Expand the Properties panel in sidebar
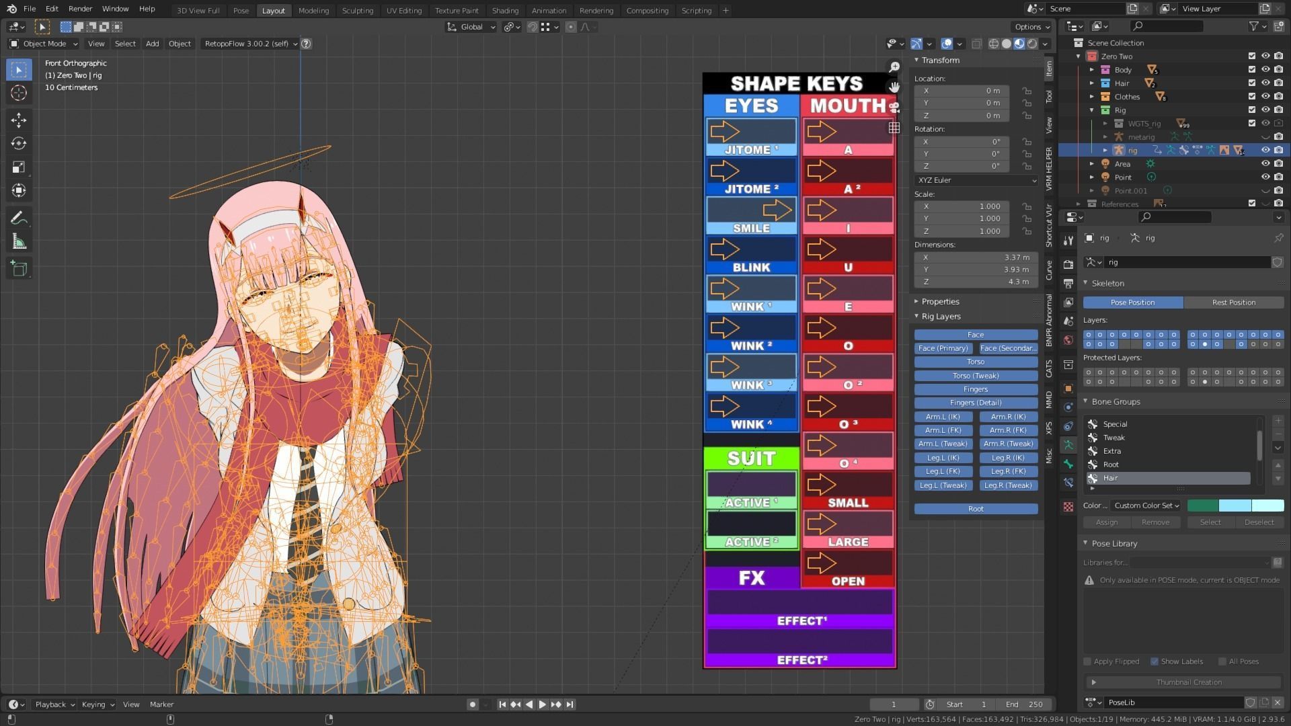 pos(940,302)
